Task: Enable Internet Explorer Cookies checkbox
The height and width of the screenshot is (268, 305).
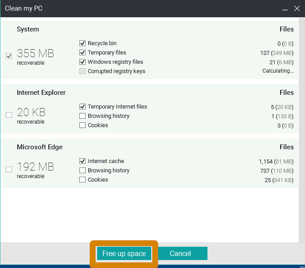Action: [82, 125]
